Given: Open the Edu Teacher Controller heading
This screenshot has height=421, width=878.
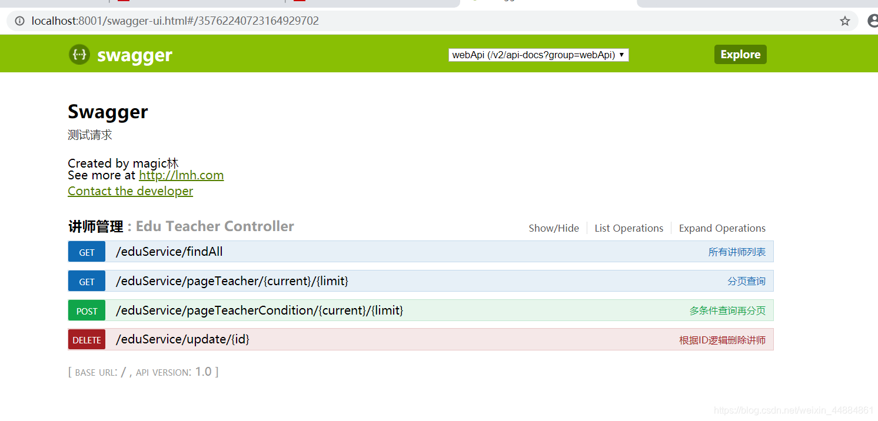Looking at the screenshot, I should (215, 226).
